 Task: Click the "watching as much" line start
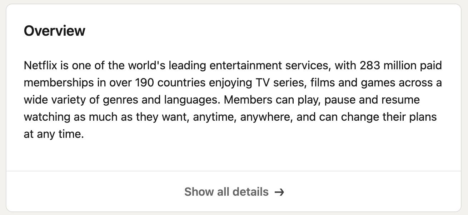click(65, 117)
